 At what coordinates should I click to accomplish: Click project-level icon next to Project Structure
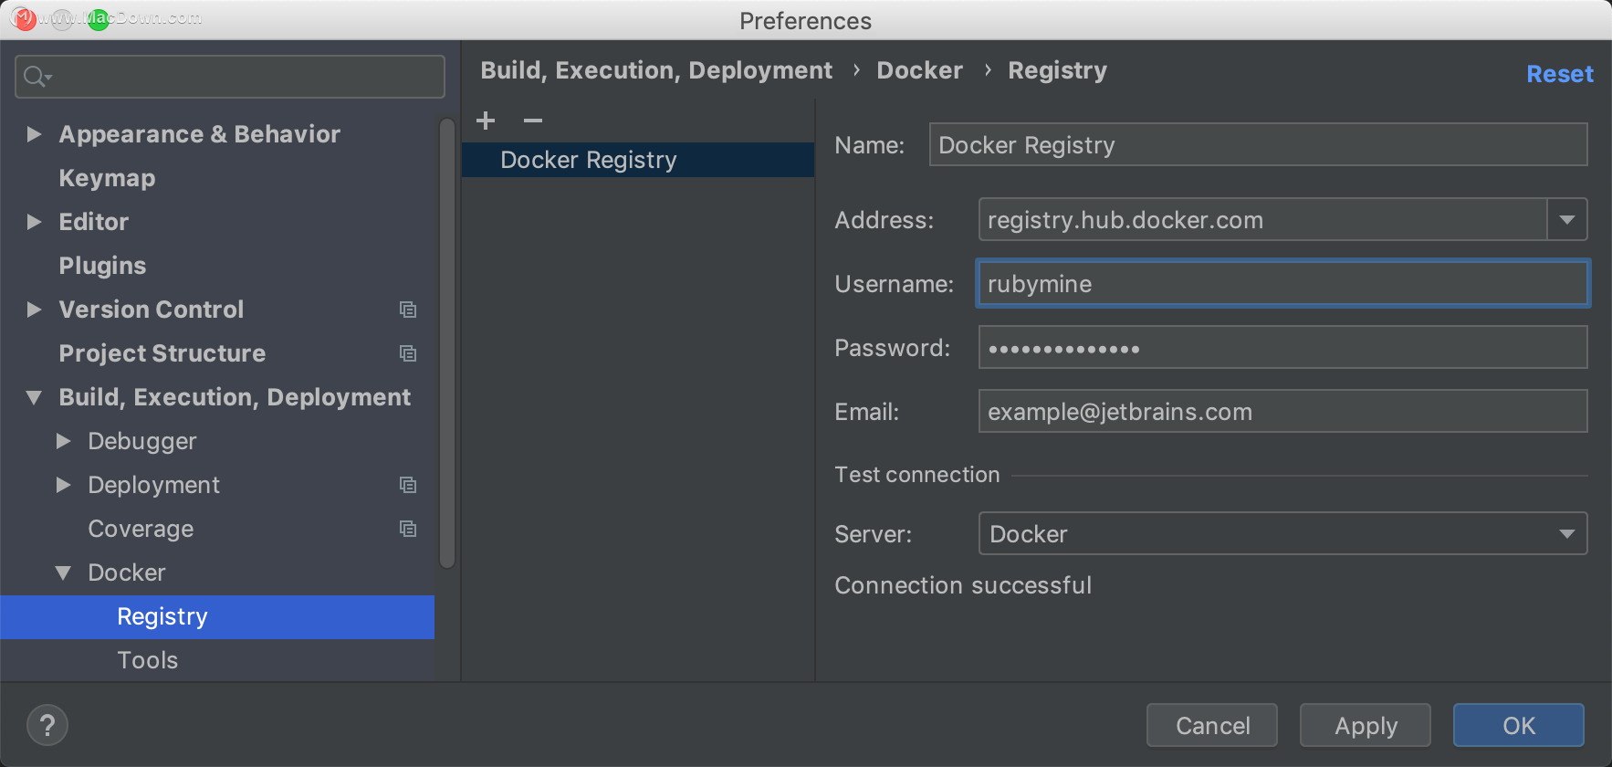408,353
